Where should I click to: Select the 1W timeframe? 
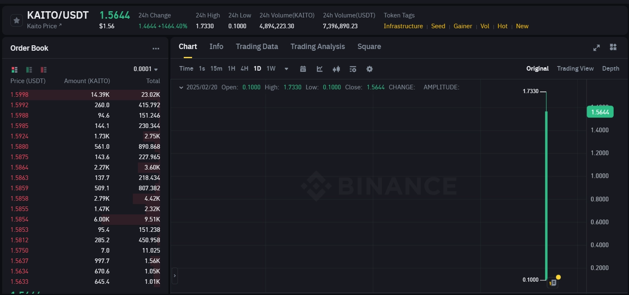point(271,69)
